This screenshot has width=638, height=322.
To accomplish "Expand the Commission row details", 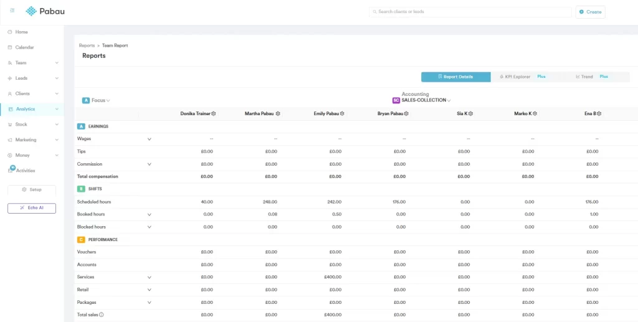I will tap(149, 164).
